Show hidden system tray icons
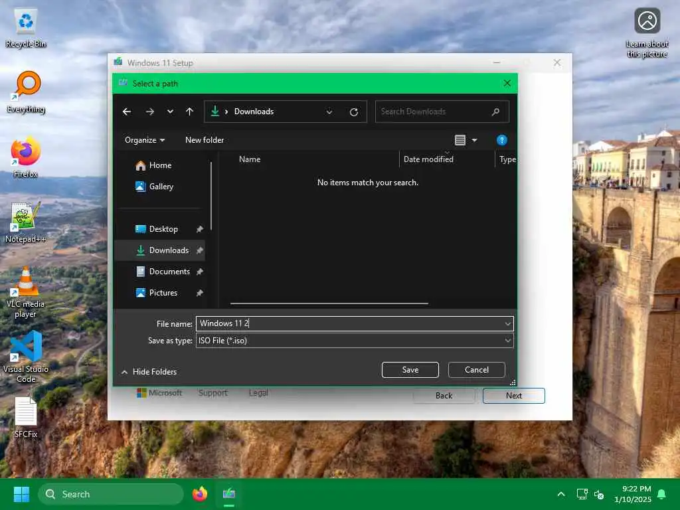 point(561,494)
